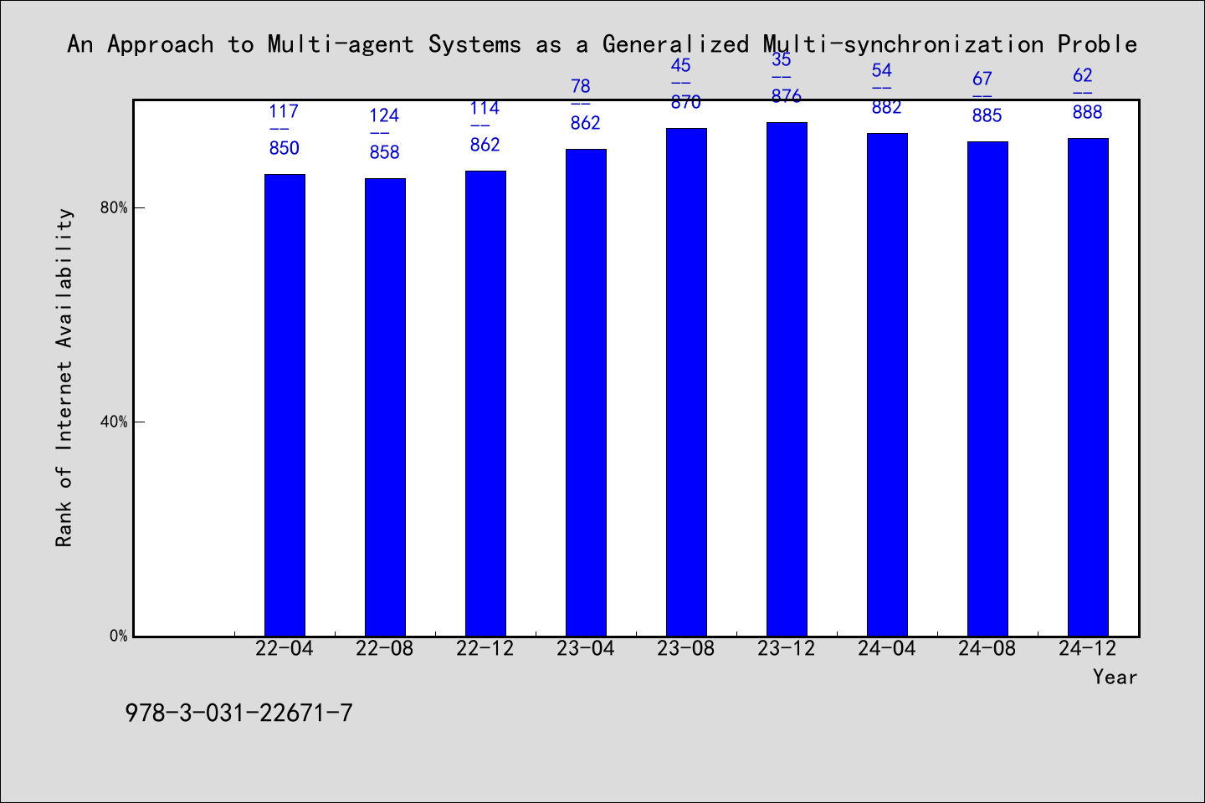Click the 862 label above the 23-04 bar
The image size is (1205, 803).
click(586, 123)
